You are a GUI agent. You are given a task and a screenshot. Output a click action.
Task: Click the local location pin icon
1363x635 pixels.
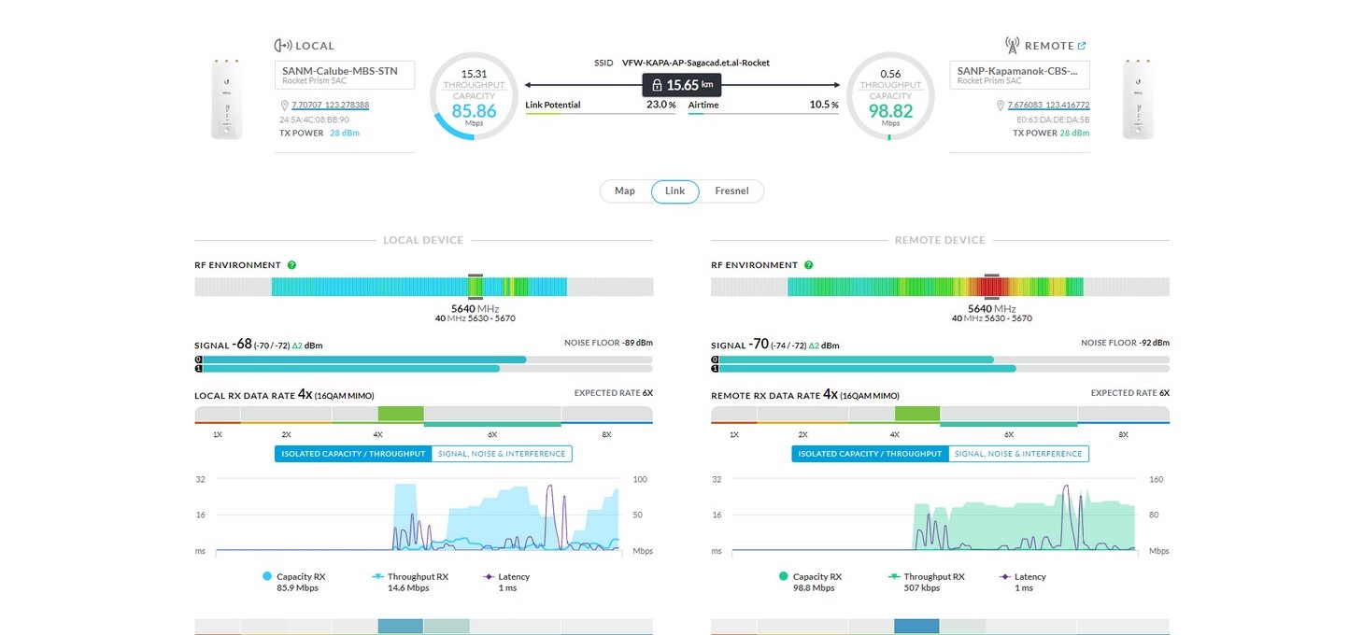[x=284, y=106]
